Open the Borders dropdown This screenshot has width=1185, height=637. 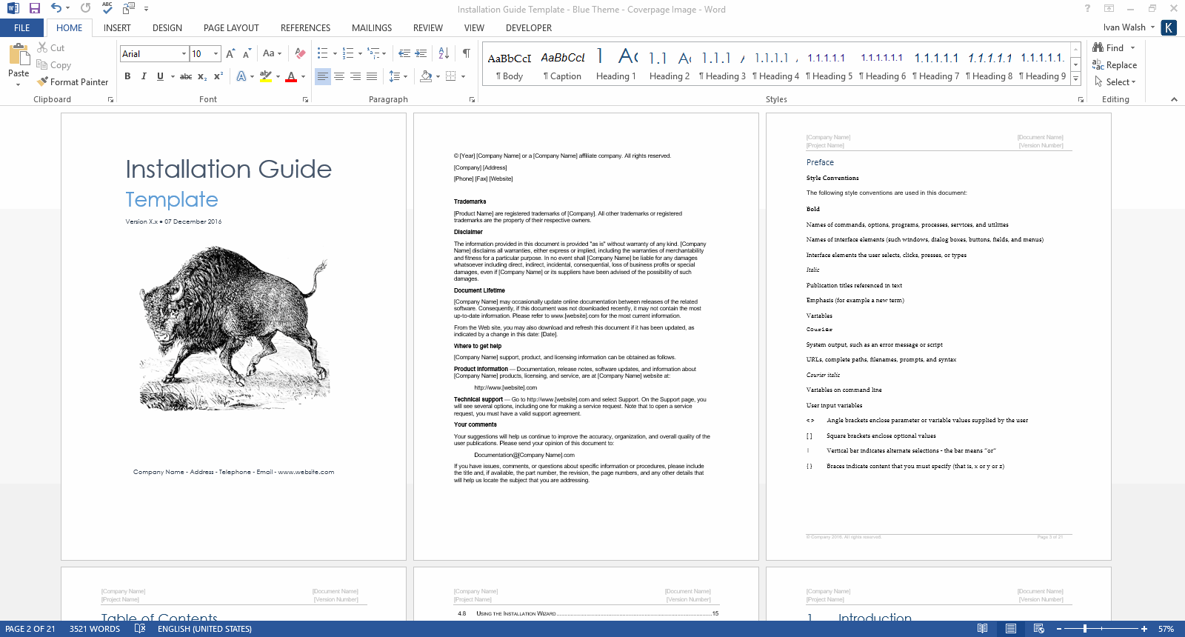pyautogui.click(x=463, y=76)
